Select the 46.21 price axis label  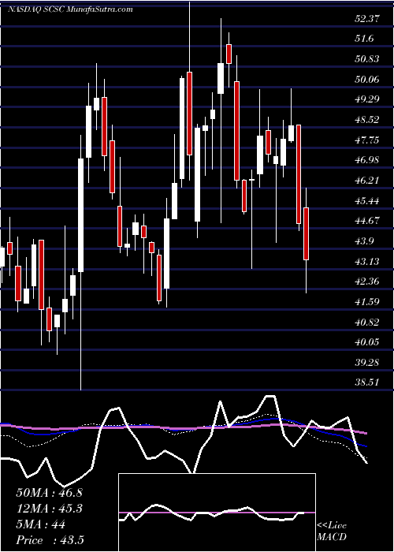pos(367,181)
